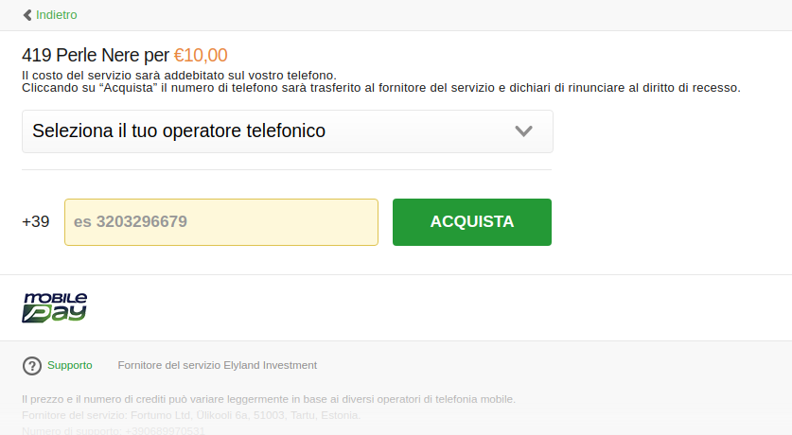Click the 'Numero di supporto' phone line
This screenshot has height=435, width=792.
[x=113, y=430]
